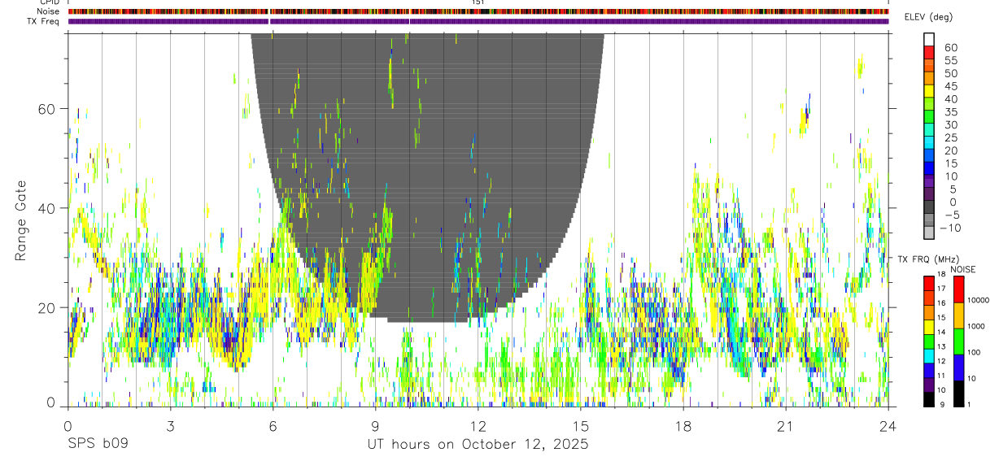Screen dimensions: 999x461
Task: Click the purple TX Freq strip above the plot
Action: 478,21
